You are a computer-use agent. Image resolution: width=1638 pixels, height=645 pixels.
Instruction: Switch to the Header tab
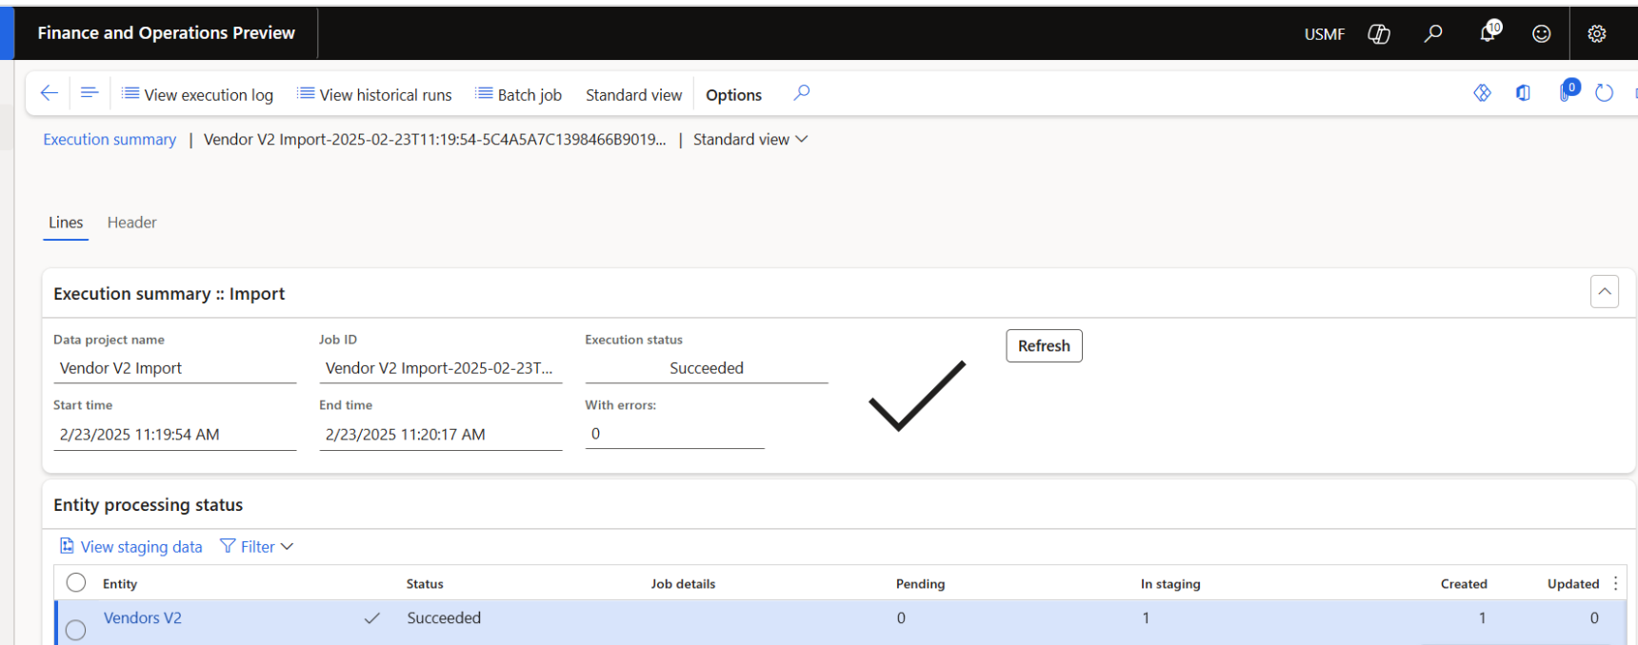(131, 223)
